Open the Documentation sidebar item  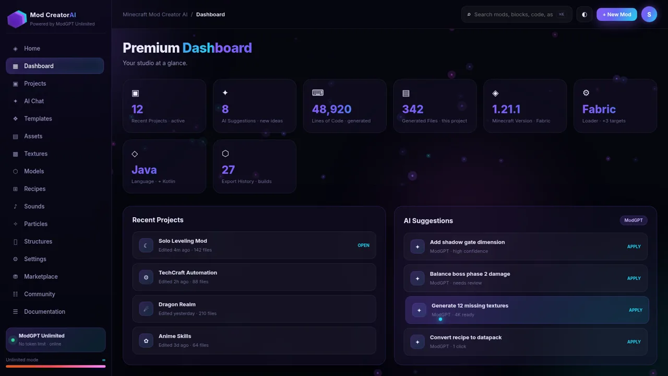point(55,312)
